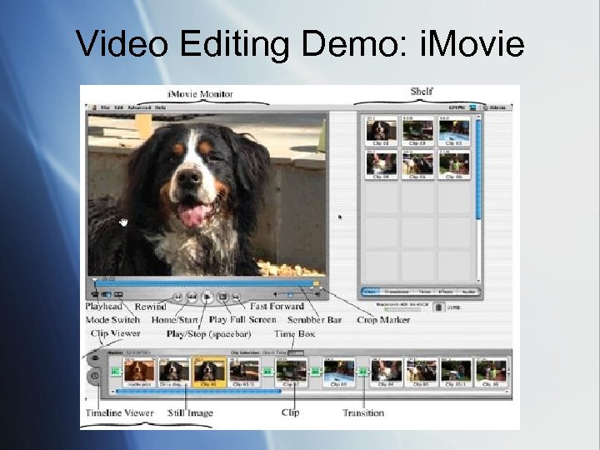Screen dimensions: 600x450
Task: Click the Time box field above the clips
Action: (296, 352)
